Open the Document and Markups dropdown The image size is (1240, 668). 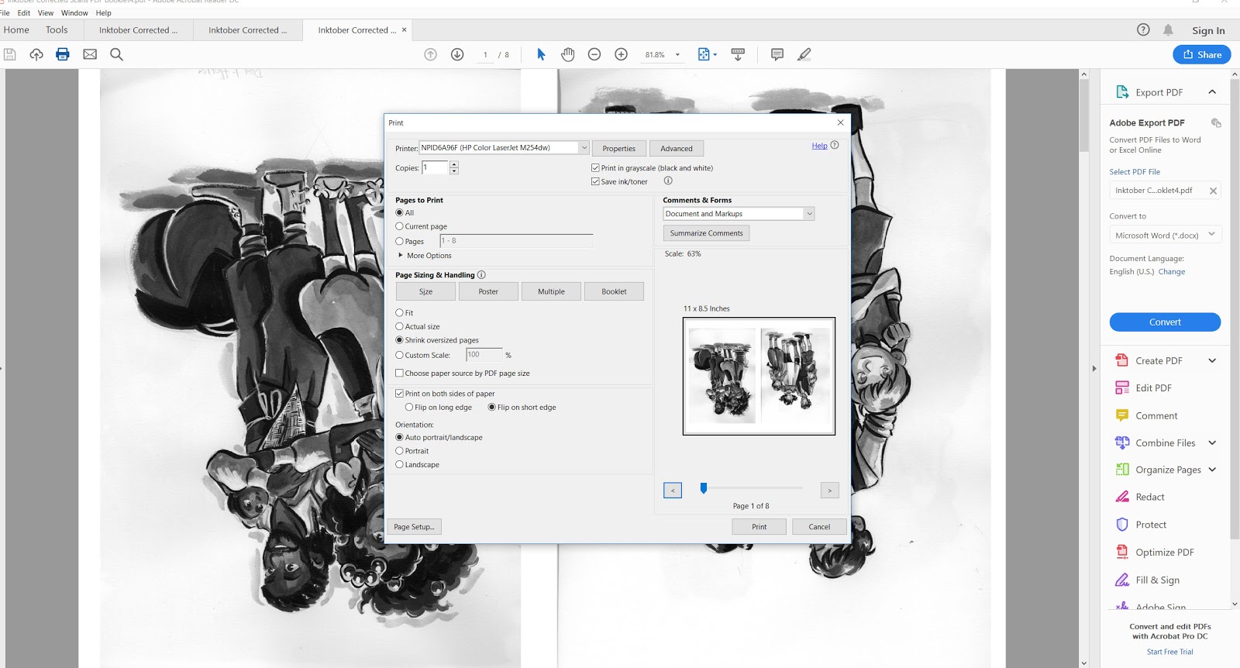[739, 214]
